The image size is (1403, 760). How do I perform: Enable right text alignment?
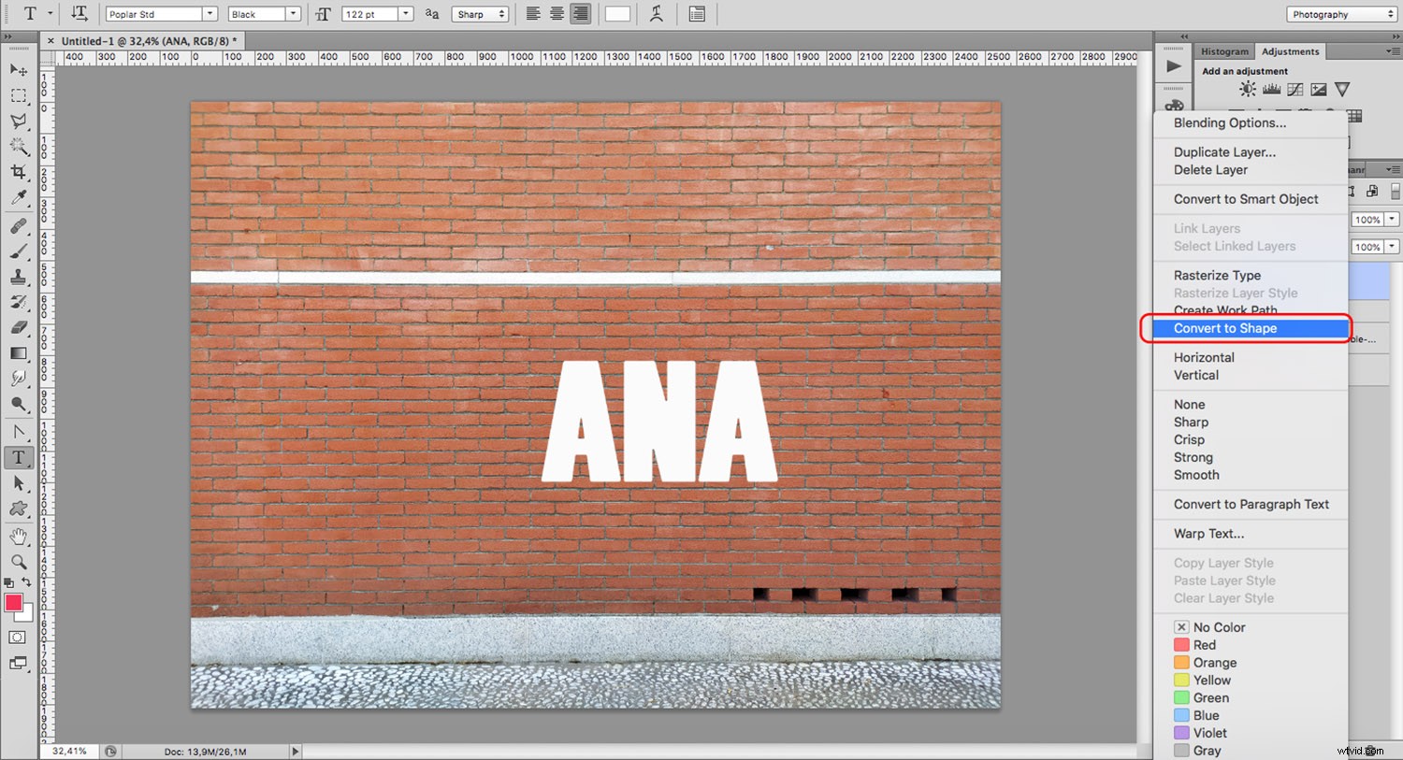579,13
